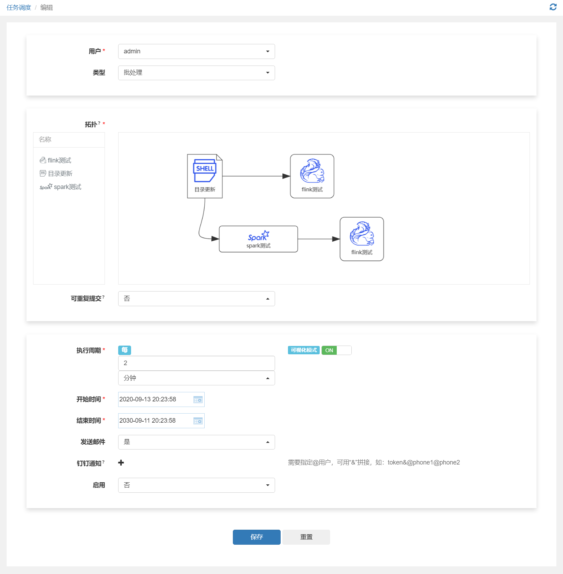Select the Spark spark测试 node
Viewport: 563px width, 574px height.
point(258,239)
